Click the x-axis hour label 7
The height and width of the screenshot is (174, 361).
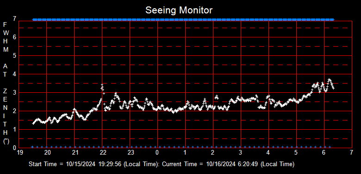click(351, 152)
